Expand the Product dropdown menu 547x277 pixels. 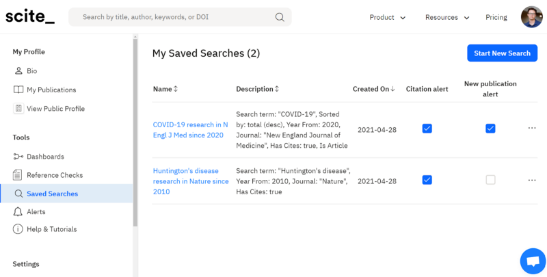point(388,18)
